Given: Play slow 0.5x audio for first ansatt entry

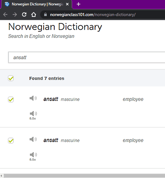Looking at the screenshot, I should pos(33,115).
